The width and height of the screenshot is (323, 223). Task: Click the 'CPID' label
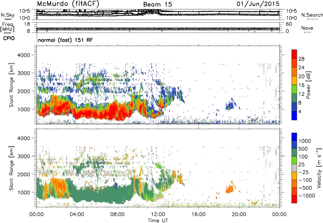pos(9,38)
